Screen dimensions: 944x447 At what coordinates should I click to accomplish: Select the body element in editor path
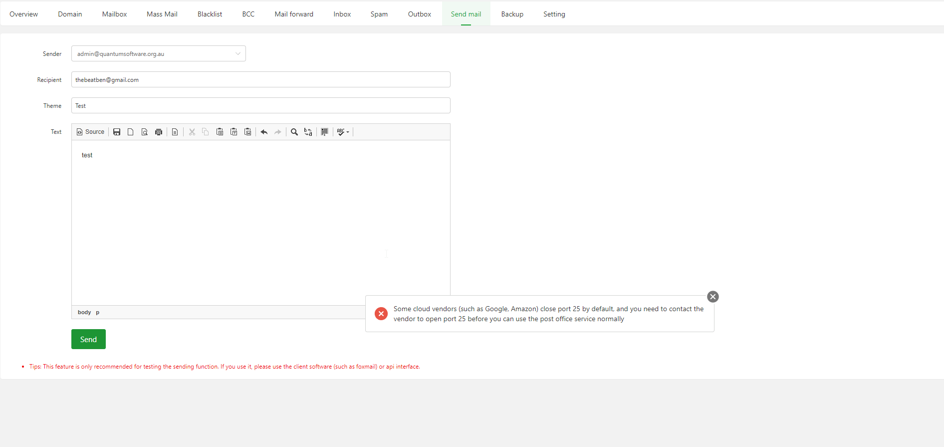pos(84,312)
